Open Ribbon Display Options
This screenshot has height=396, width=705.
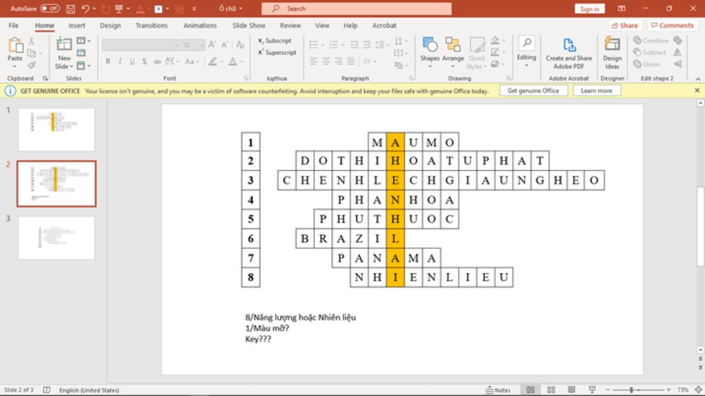tap(622, 8)
